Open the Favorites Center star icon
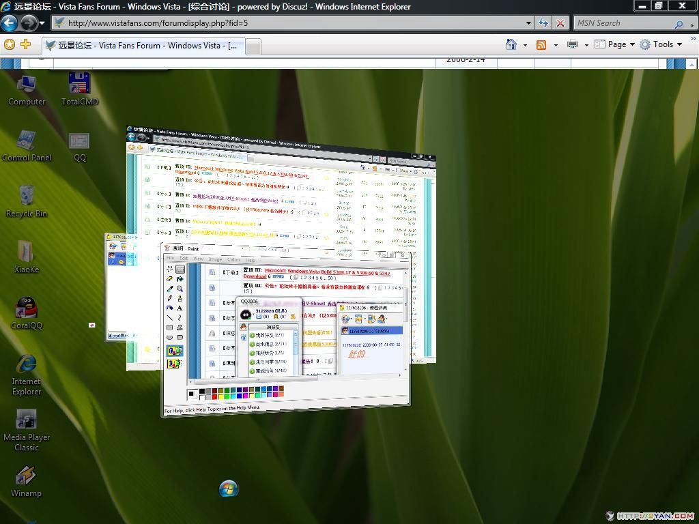Image resolution: width=699 pixels, height=524 pixels. pyautogui.click(x=10, y=44)
